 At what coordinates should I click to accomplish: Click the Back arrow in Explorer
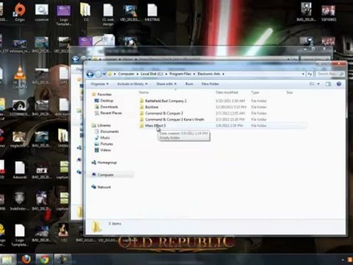pos(90,74)
